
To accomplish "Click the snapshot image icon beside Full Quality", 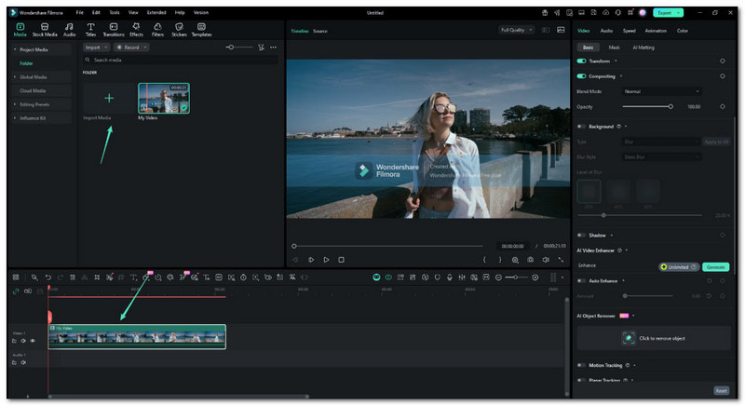I will pyautogui.click(x=561, y=30).
